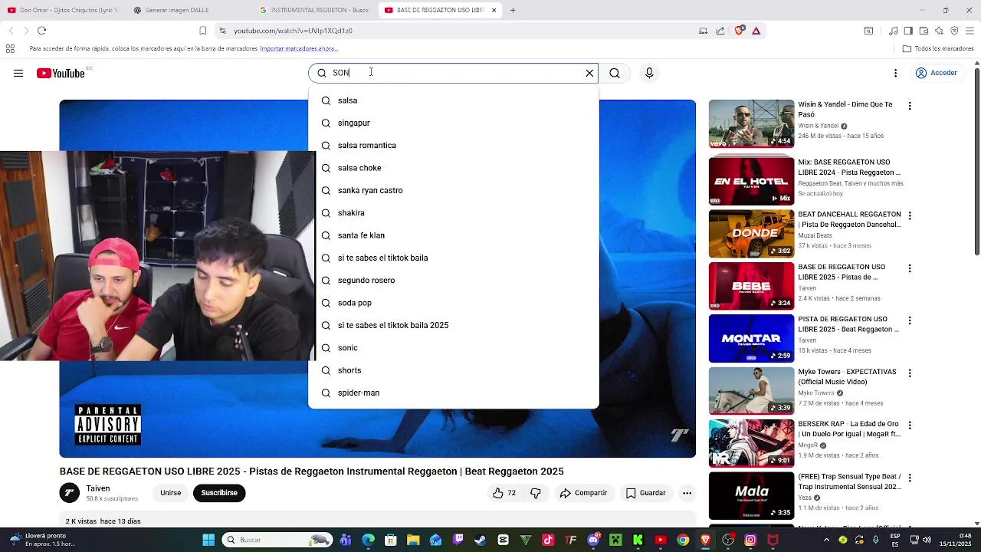Open Brave Leo AI sparkle icon
The height and width of the screenshot is (552, 981).
pos(939,31)
